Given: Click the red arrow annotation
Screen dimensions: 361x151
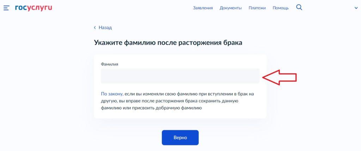Looking at the screenshot, I should pyautogui.click(x=280, y=77).
